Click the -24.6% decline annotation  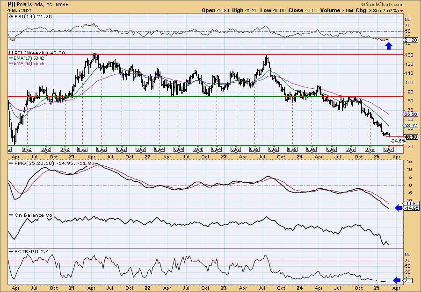(x=398, y=141)
